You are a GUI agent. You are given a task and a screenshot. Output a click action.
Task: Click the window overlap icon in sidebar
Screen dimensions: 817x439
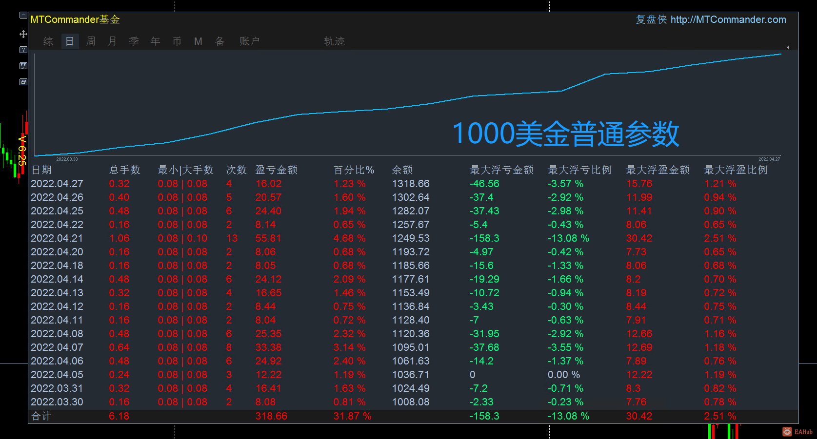(23, 82)
